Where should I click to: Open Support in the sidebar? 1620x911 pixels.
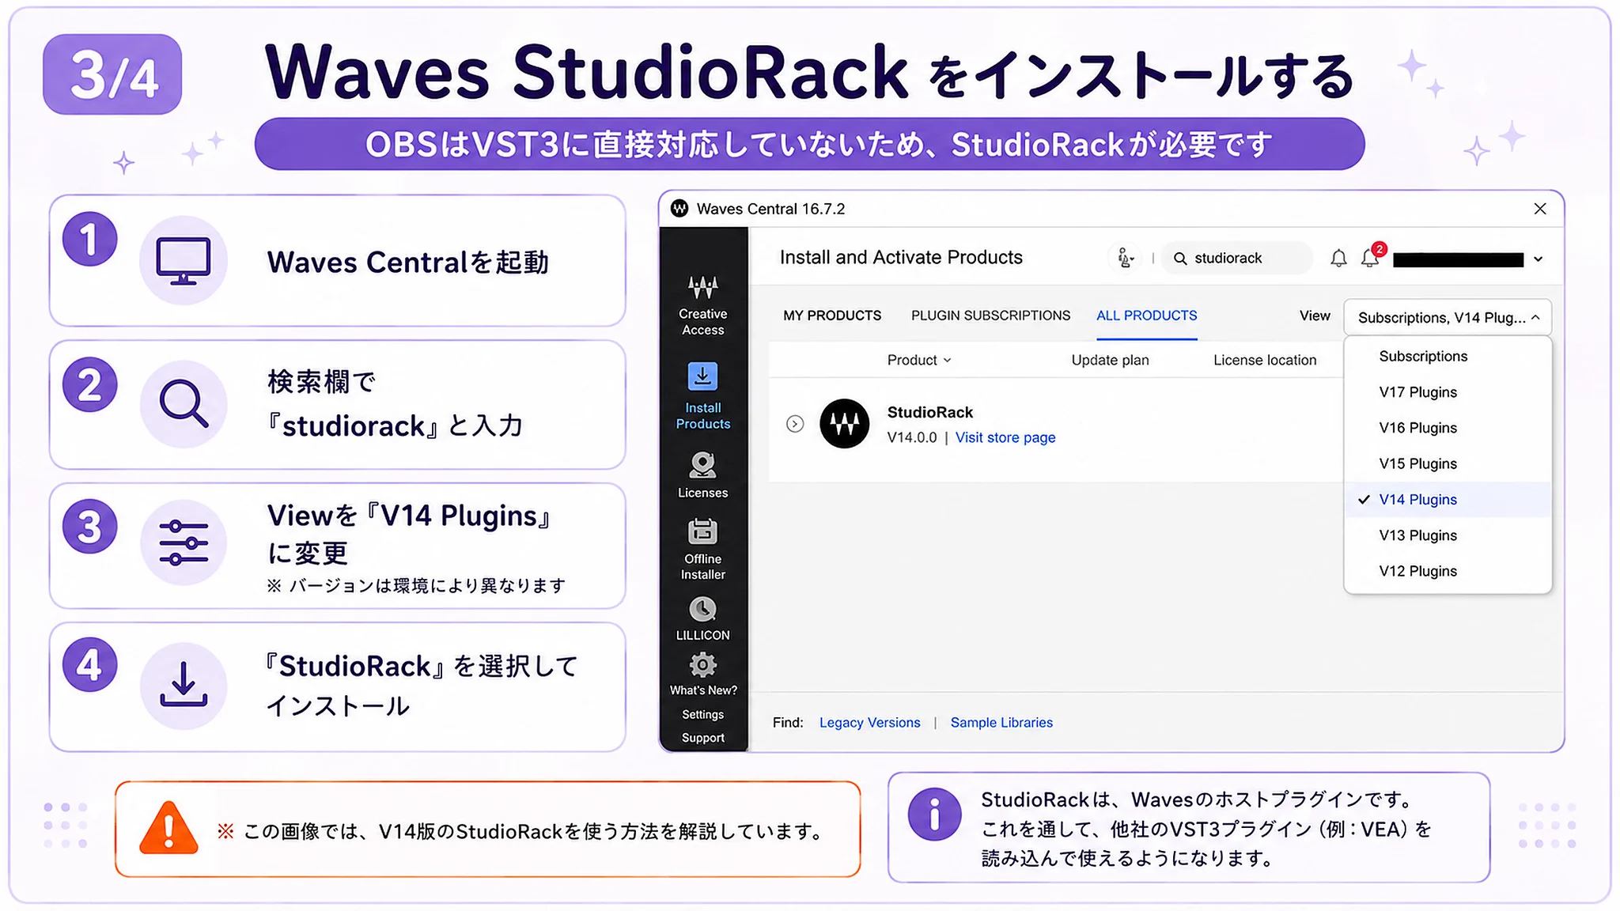pos(702,738)
